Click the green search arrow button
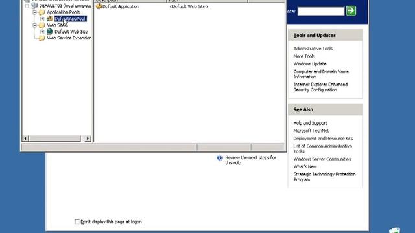 pyautogui.click(x=351, y=11)
